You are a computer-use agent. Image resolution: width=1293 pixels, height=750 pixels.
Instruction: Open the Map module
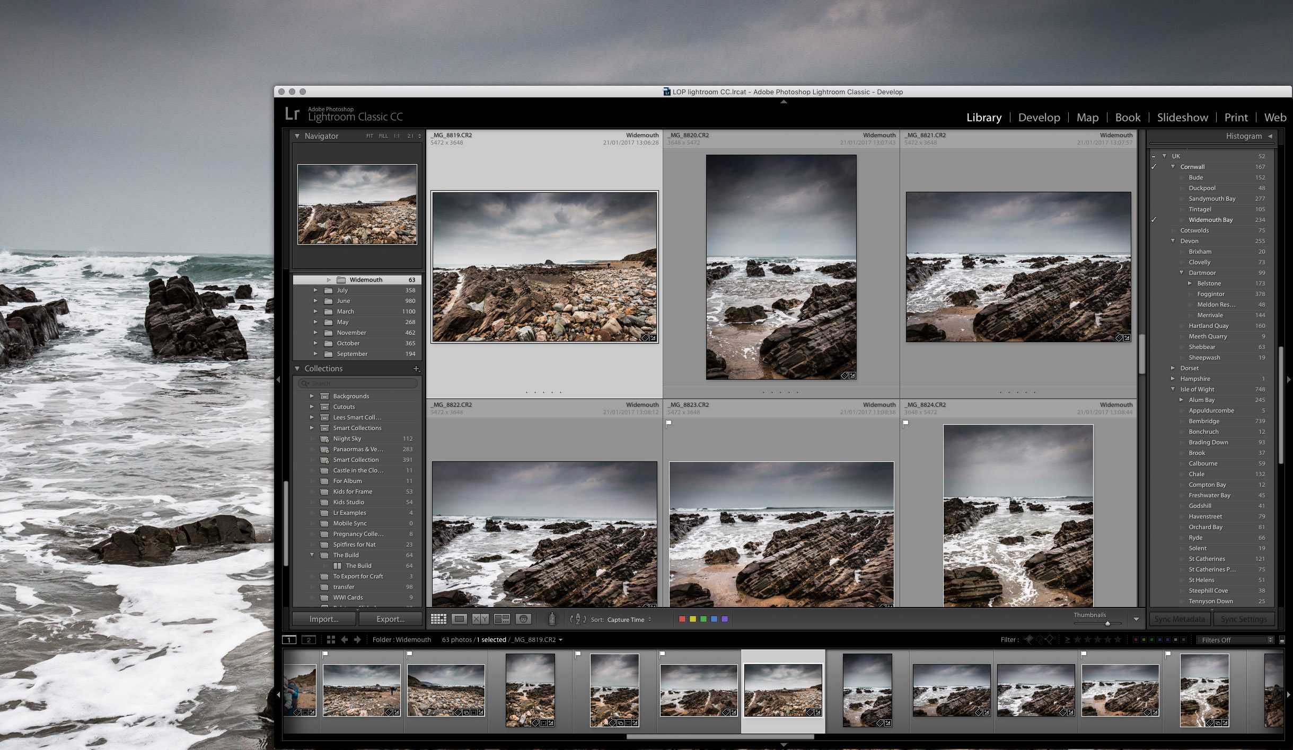(x=1087, y=118)
